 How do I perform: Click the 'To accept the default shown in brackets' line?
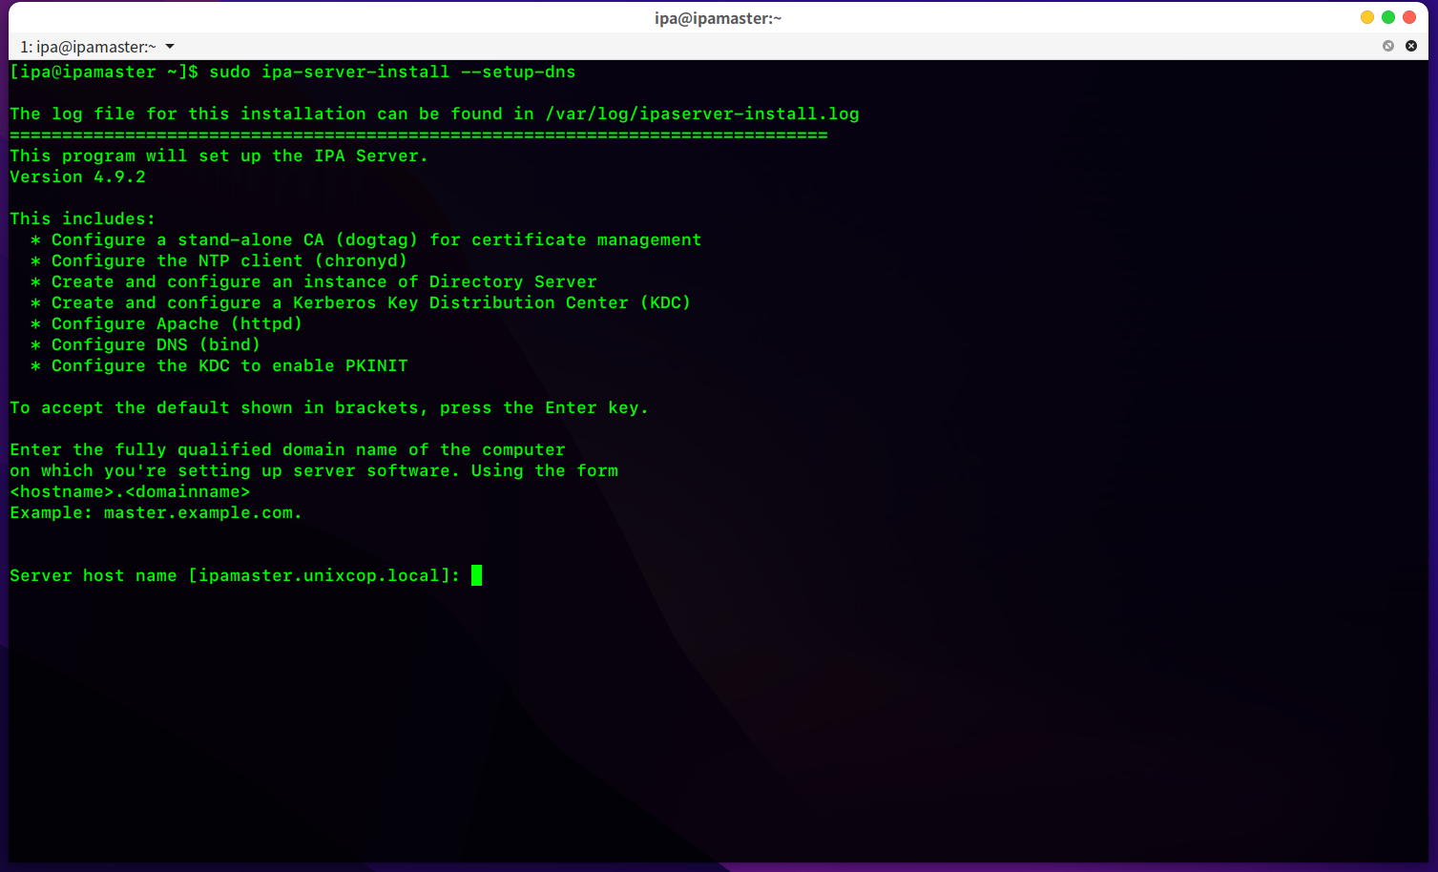[329, 408]
